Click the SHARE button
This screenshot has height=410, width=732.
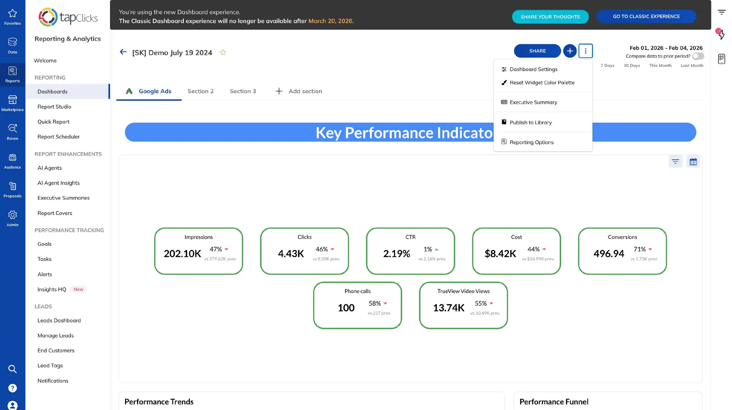click(537, 51)
